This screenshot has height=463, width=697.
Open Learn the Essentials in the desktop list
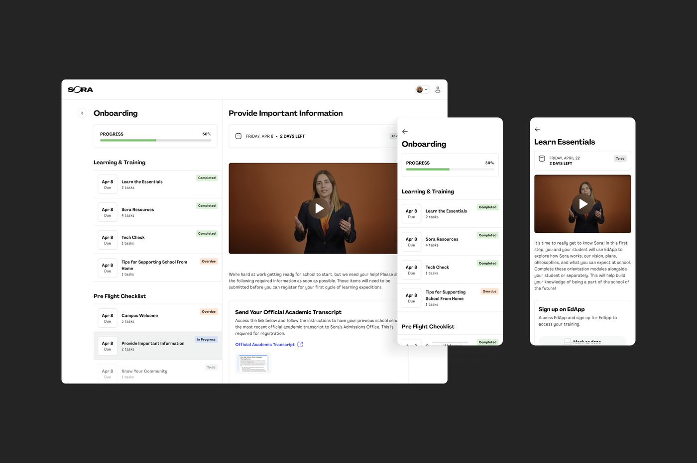coord(157,185)
